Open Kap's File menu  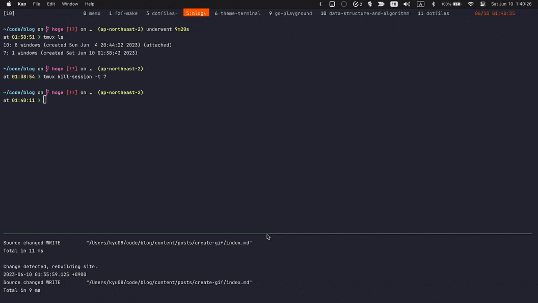36,4
